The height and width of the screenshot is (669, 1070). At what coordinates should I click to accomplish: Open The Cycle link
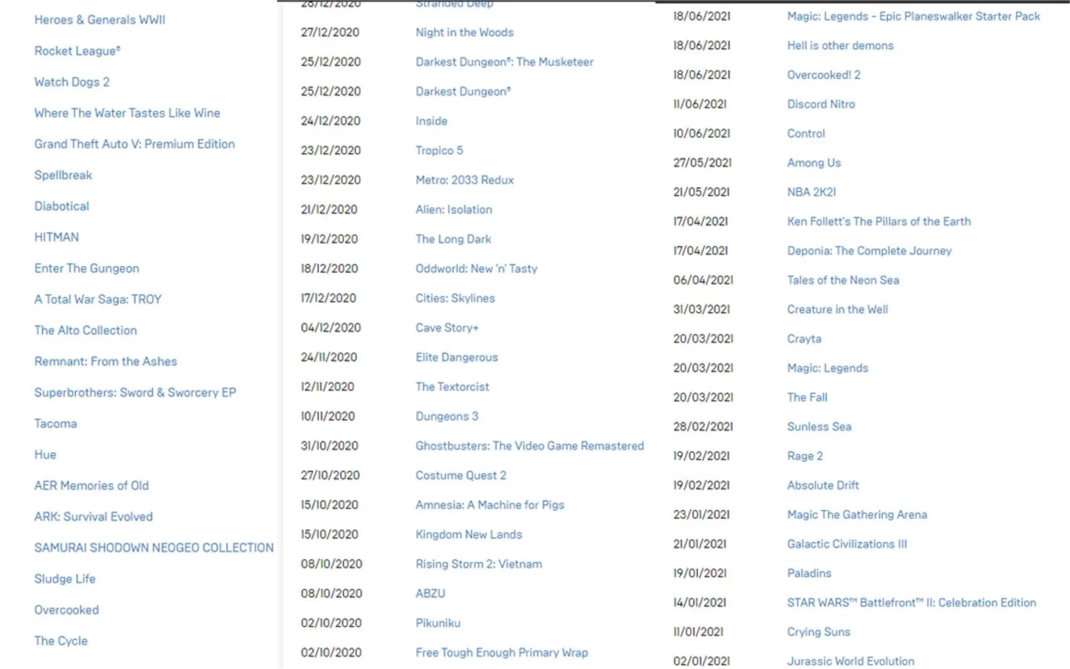point(60,641)
